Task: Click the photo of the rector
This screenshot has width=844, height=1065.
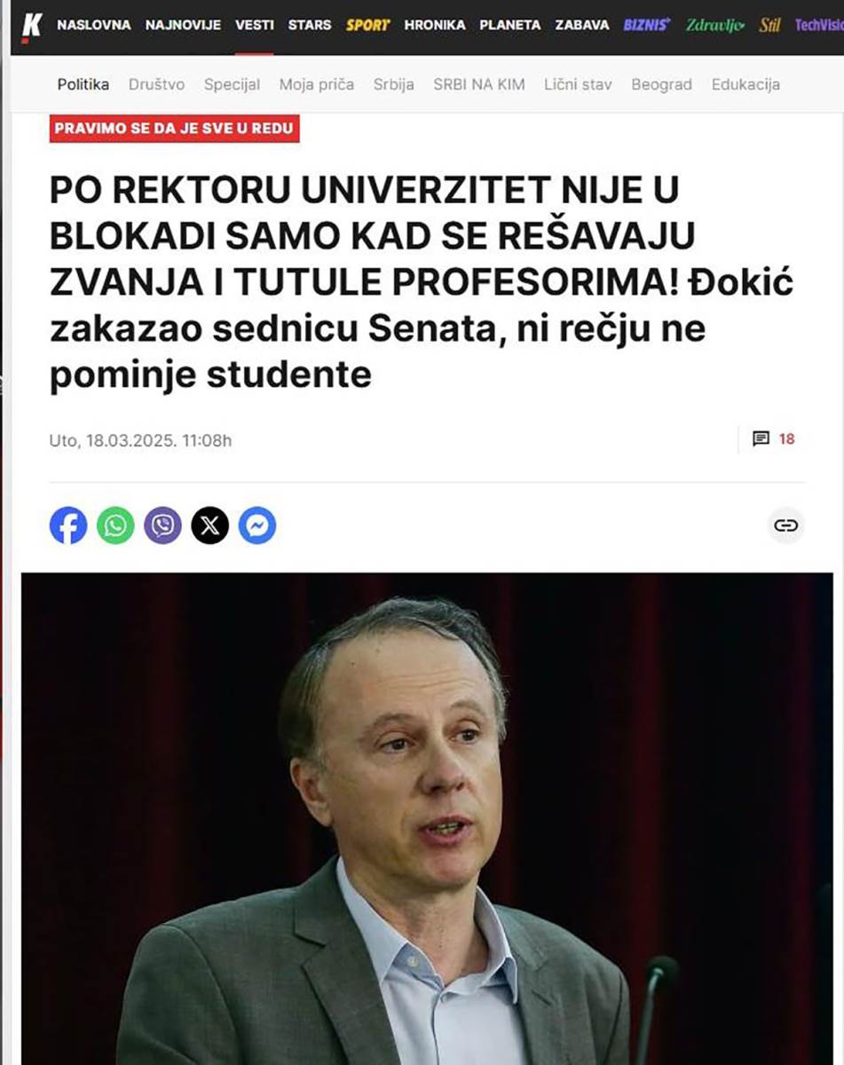Action: 422,816
